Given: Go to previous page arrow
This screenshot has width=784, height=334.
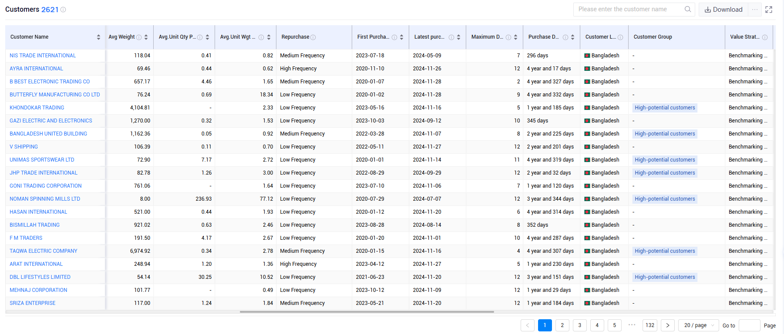Looking at the screenshot, I should (528, 325).
